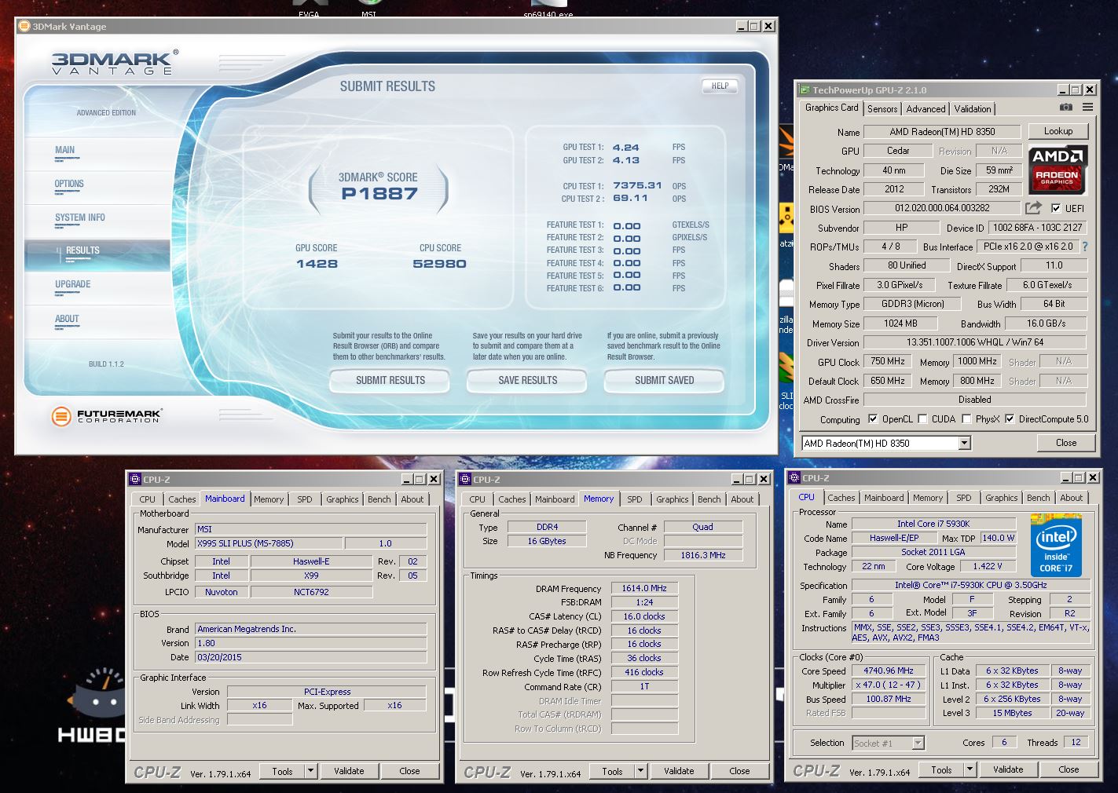Click the CPU-Z Mainboard window title icon

point(135,479)
